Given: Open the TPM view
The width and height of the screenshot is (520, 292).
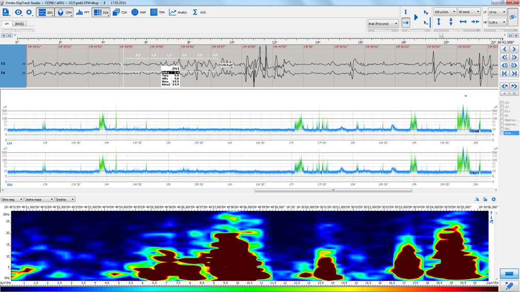Looking at the screenshot, I should [x=157, y=13].
